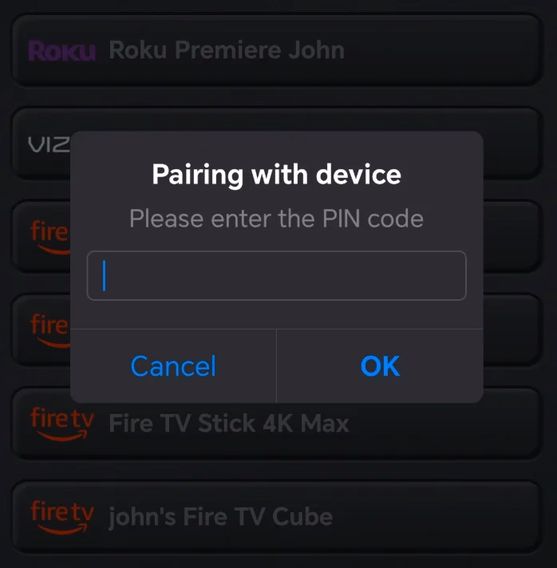Click empty area of Roku Premiere John row
Image resolution: width=557 pixels, height=568 pixels.
click(x=442, y=50)
